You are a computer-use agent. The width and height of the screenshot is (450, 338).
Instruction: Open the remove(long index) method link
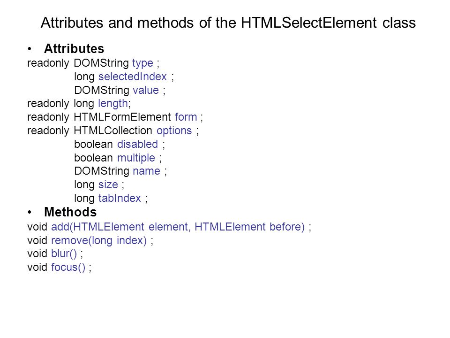click(x=99, y=240)
